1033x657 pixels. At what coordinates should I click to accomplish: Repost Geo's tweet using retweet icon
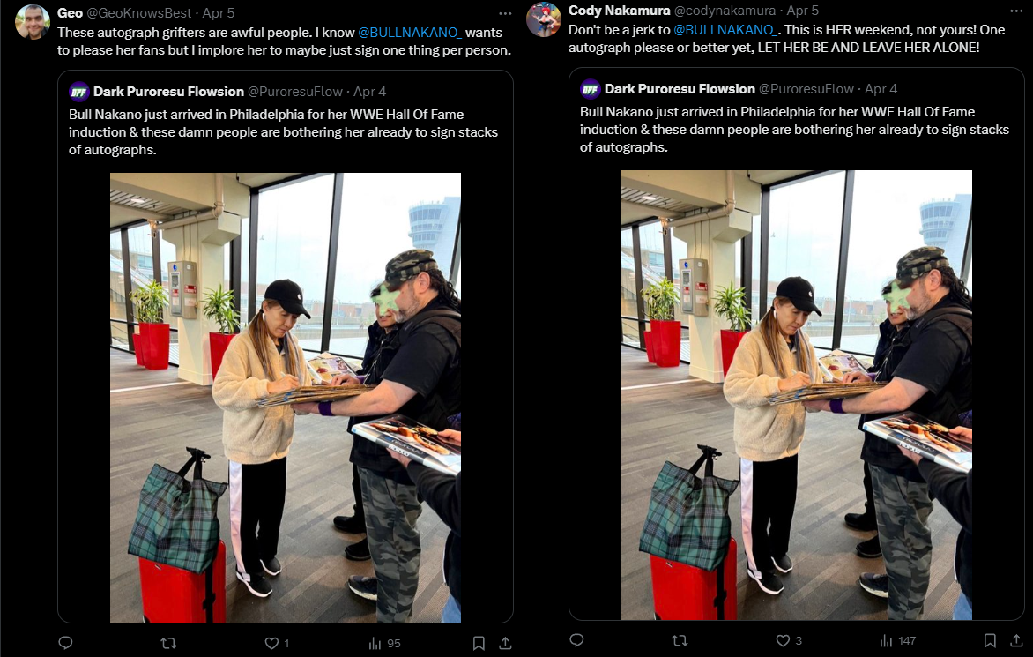point(168,643)
